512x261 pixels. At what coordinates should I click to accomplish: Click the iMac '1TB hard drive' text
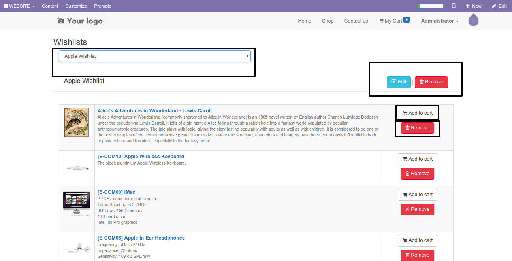[x=111, y=216]
